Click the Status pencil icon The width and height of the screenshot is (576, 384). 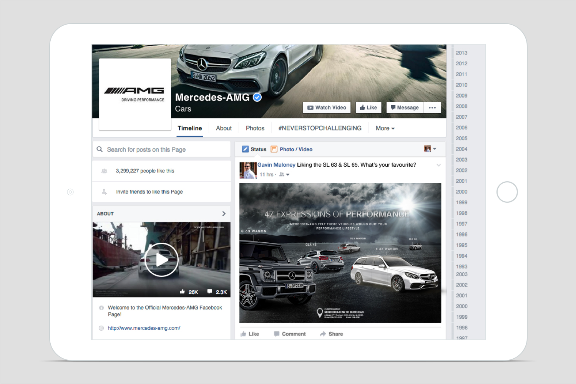245,149
